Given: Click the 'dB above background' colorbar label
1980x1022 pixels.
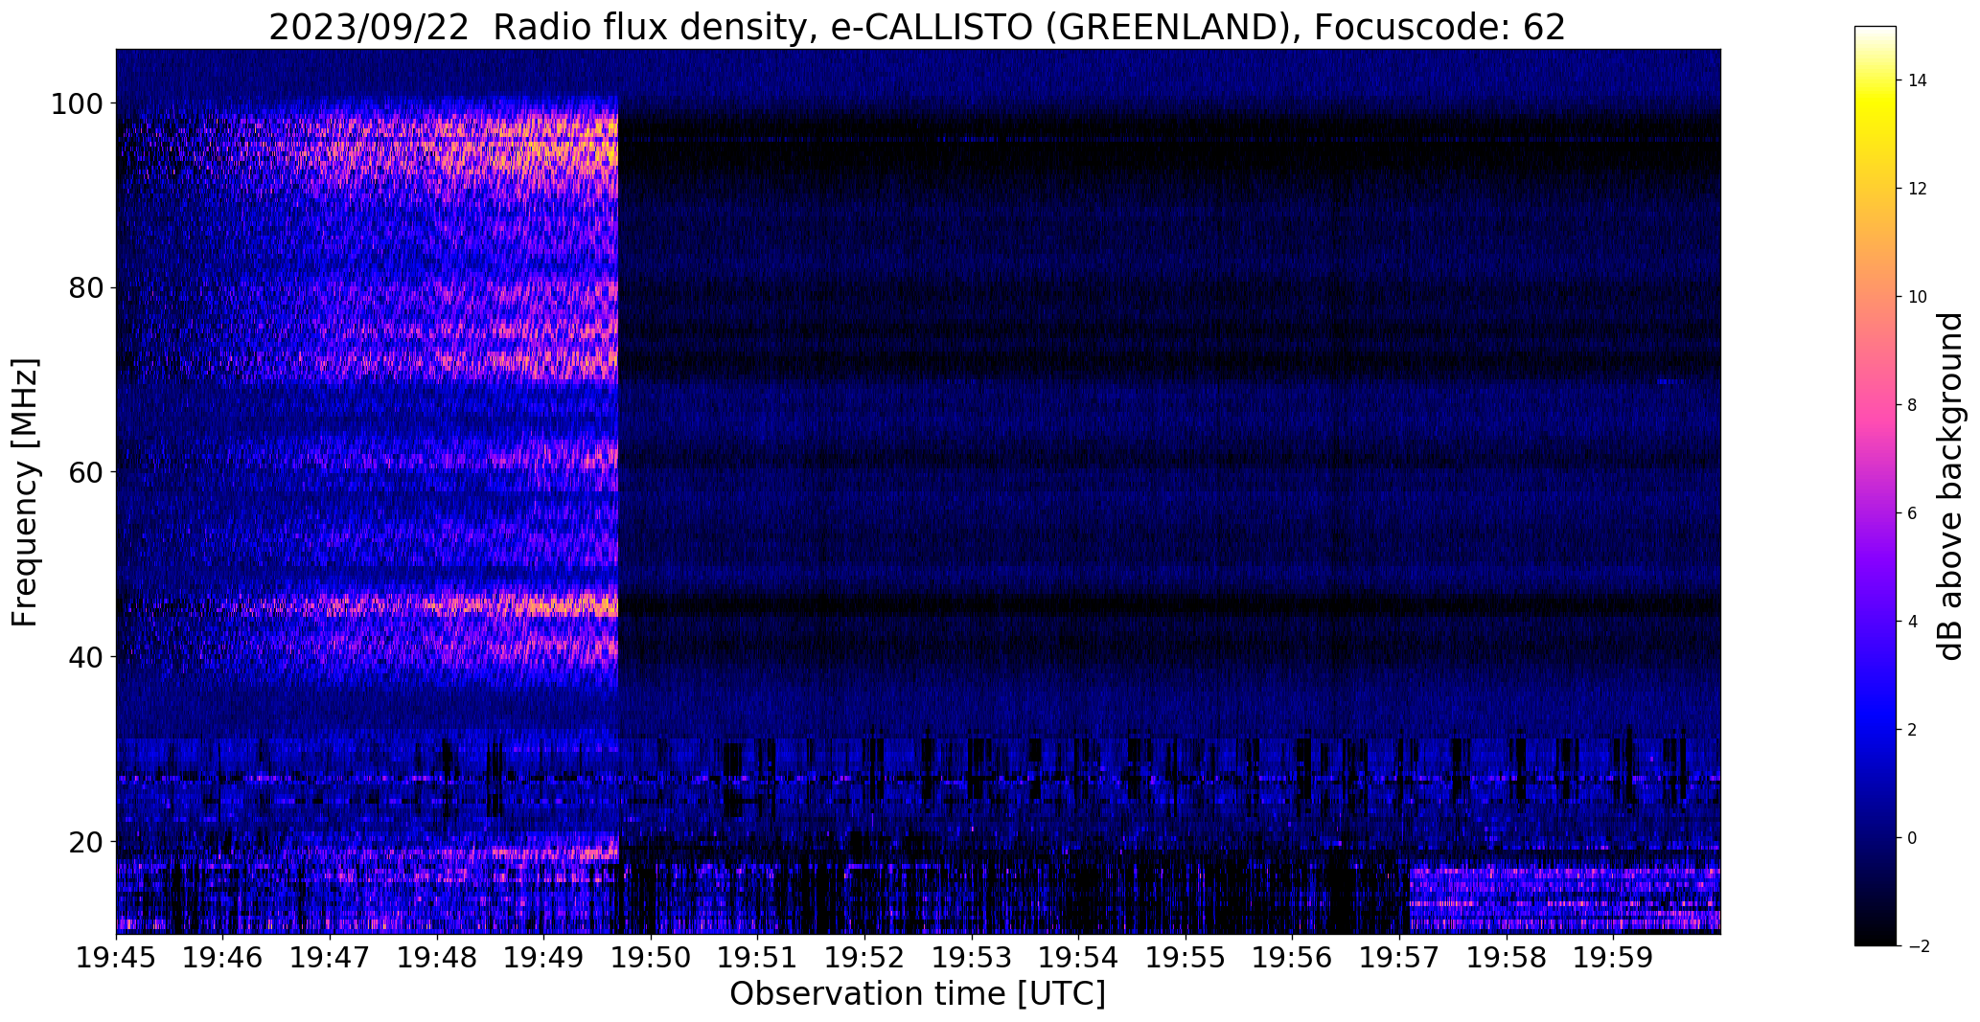Looking at the screenshot, I should tap(1951, 487).
